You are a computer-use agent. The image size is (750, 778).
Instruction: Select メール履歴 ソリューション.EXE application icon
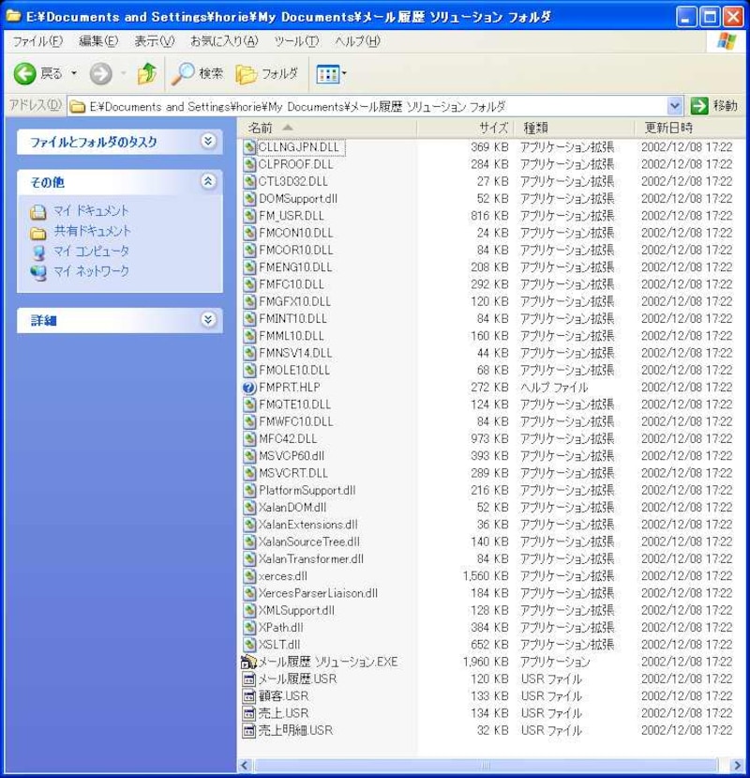[x=248, y=662]
